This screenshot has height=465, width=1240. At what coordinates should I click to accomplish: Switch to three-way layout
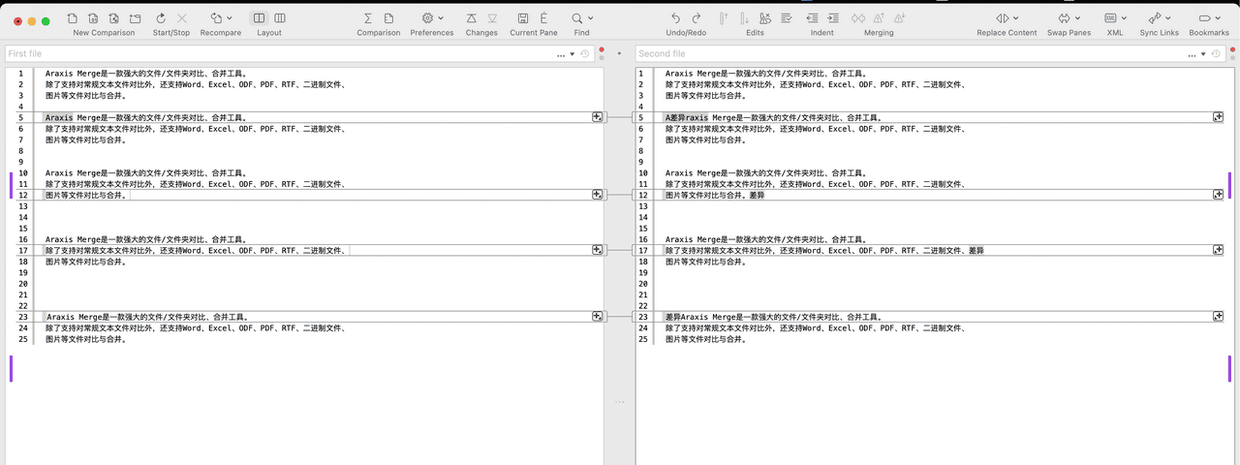click(280, 18)
